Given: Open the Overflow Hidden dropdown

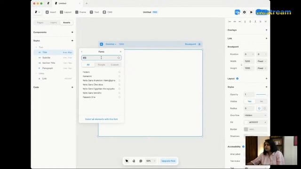Looking at the screenshot, I should 255,115.
